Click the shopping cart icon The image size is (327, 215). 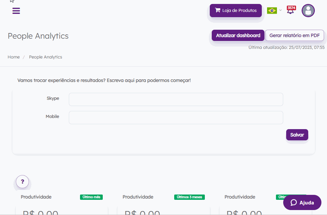coord(218,10)
